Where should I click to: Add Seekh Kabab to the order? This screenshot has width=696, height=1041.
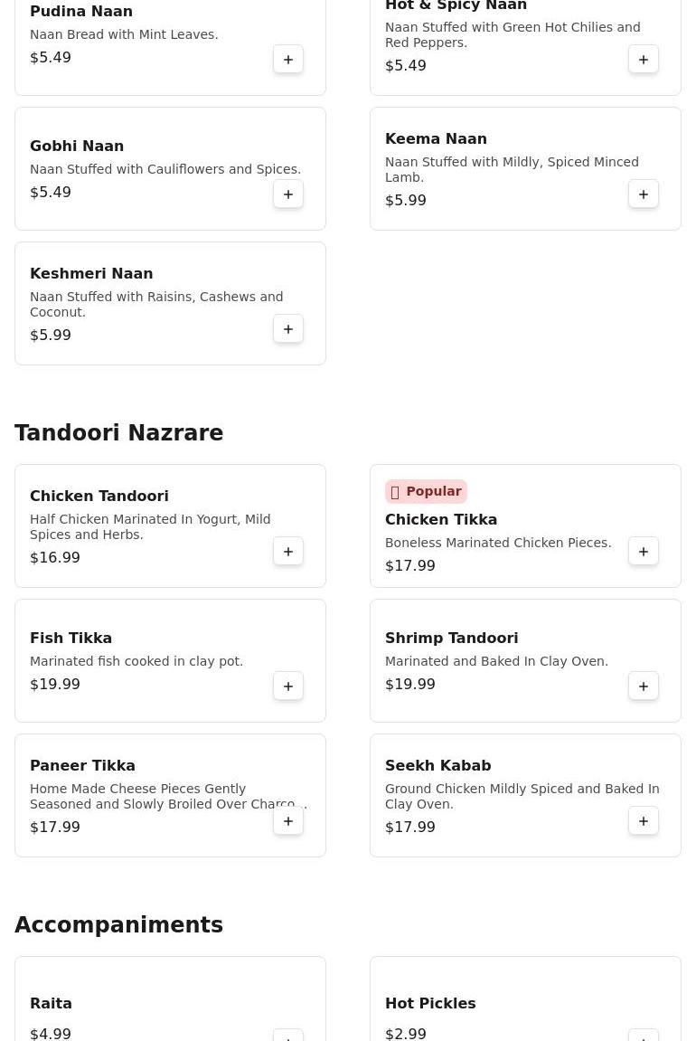pyautogui.click(x=644, y=821)
